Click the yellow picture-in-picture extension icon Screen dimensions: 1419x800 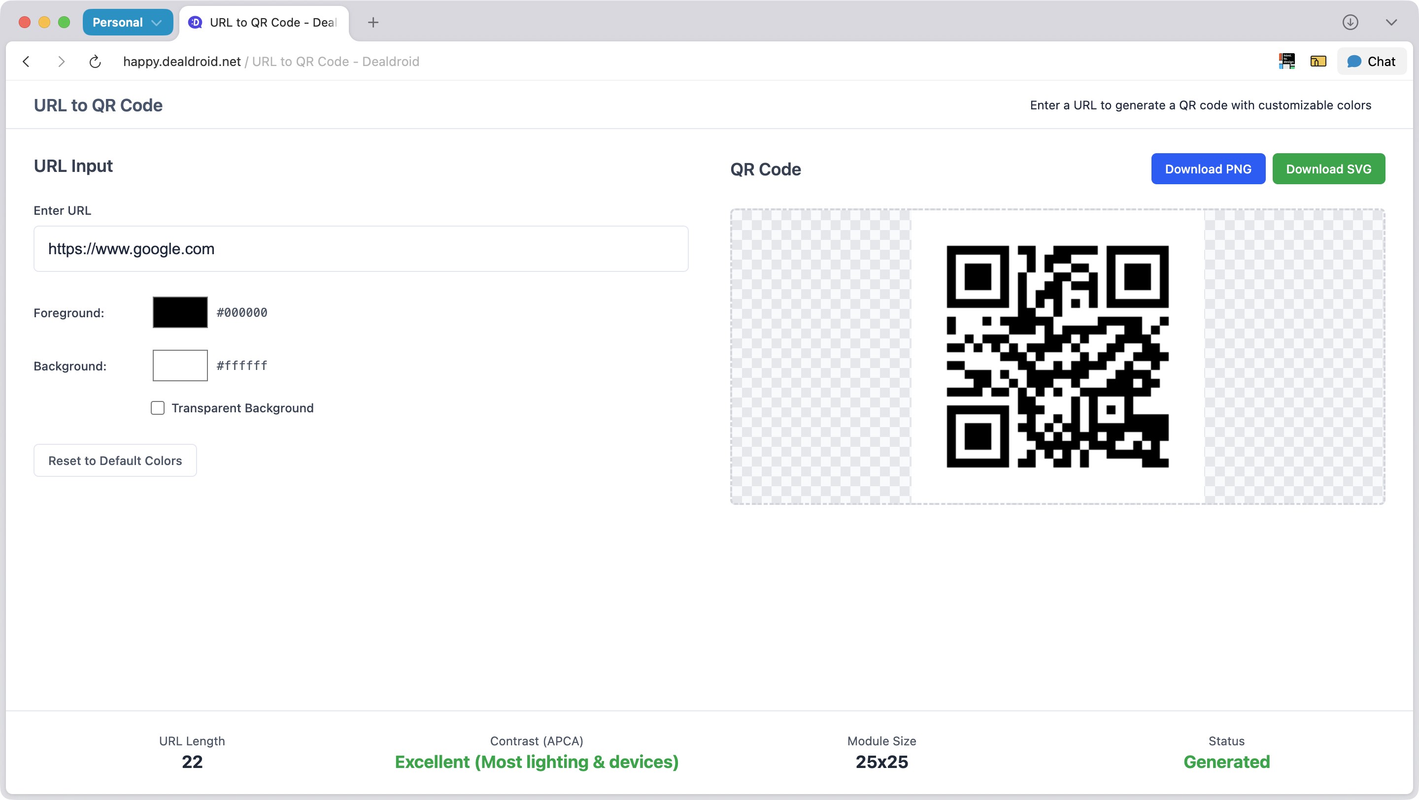tap(1318, 61)
